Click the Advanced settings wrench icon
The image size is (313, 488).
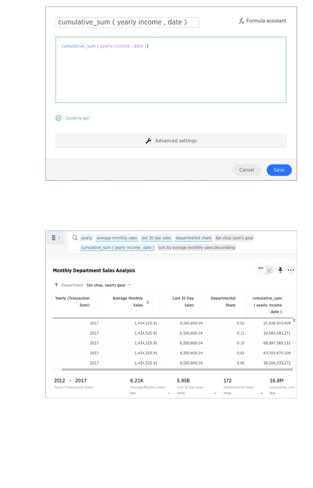point(148,141)
